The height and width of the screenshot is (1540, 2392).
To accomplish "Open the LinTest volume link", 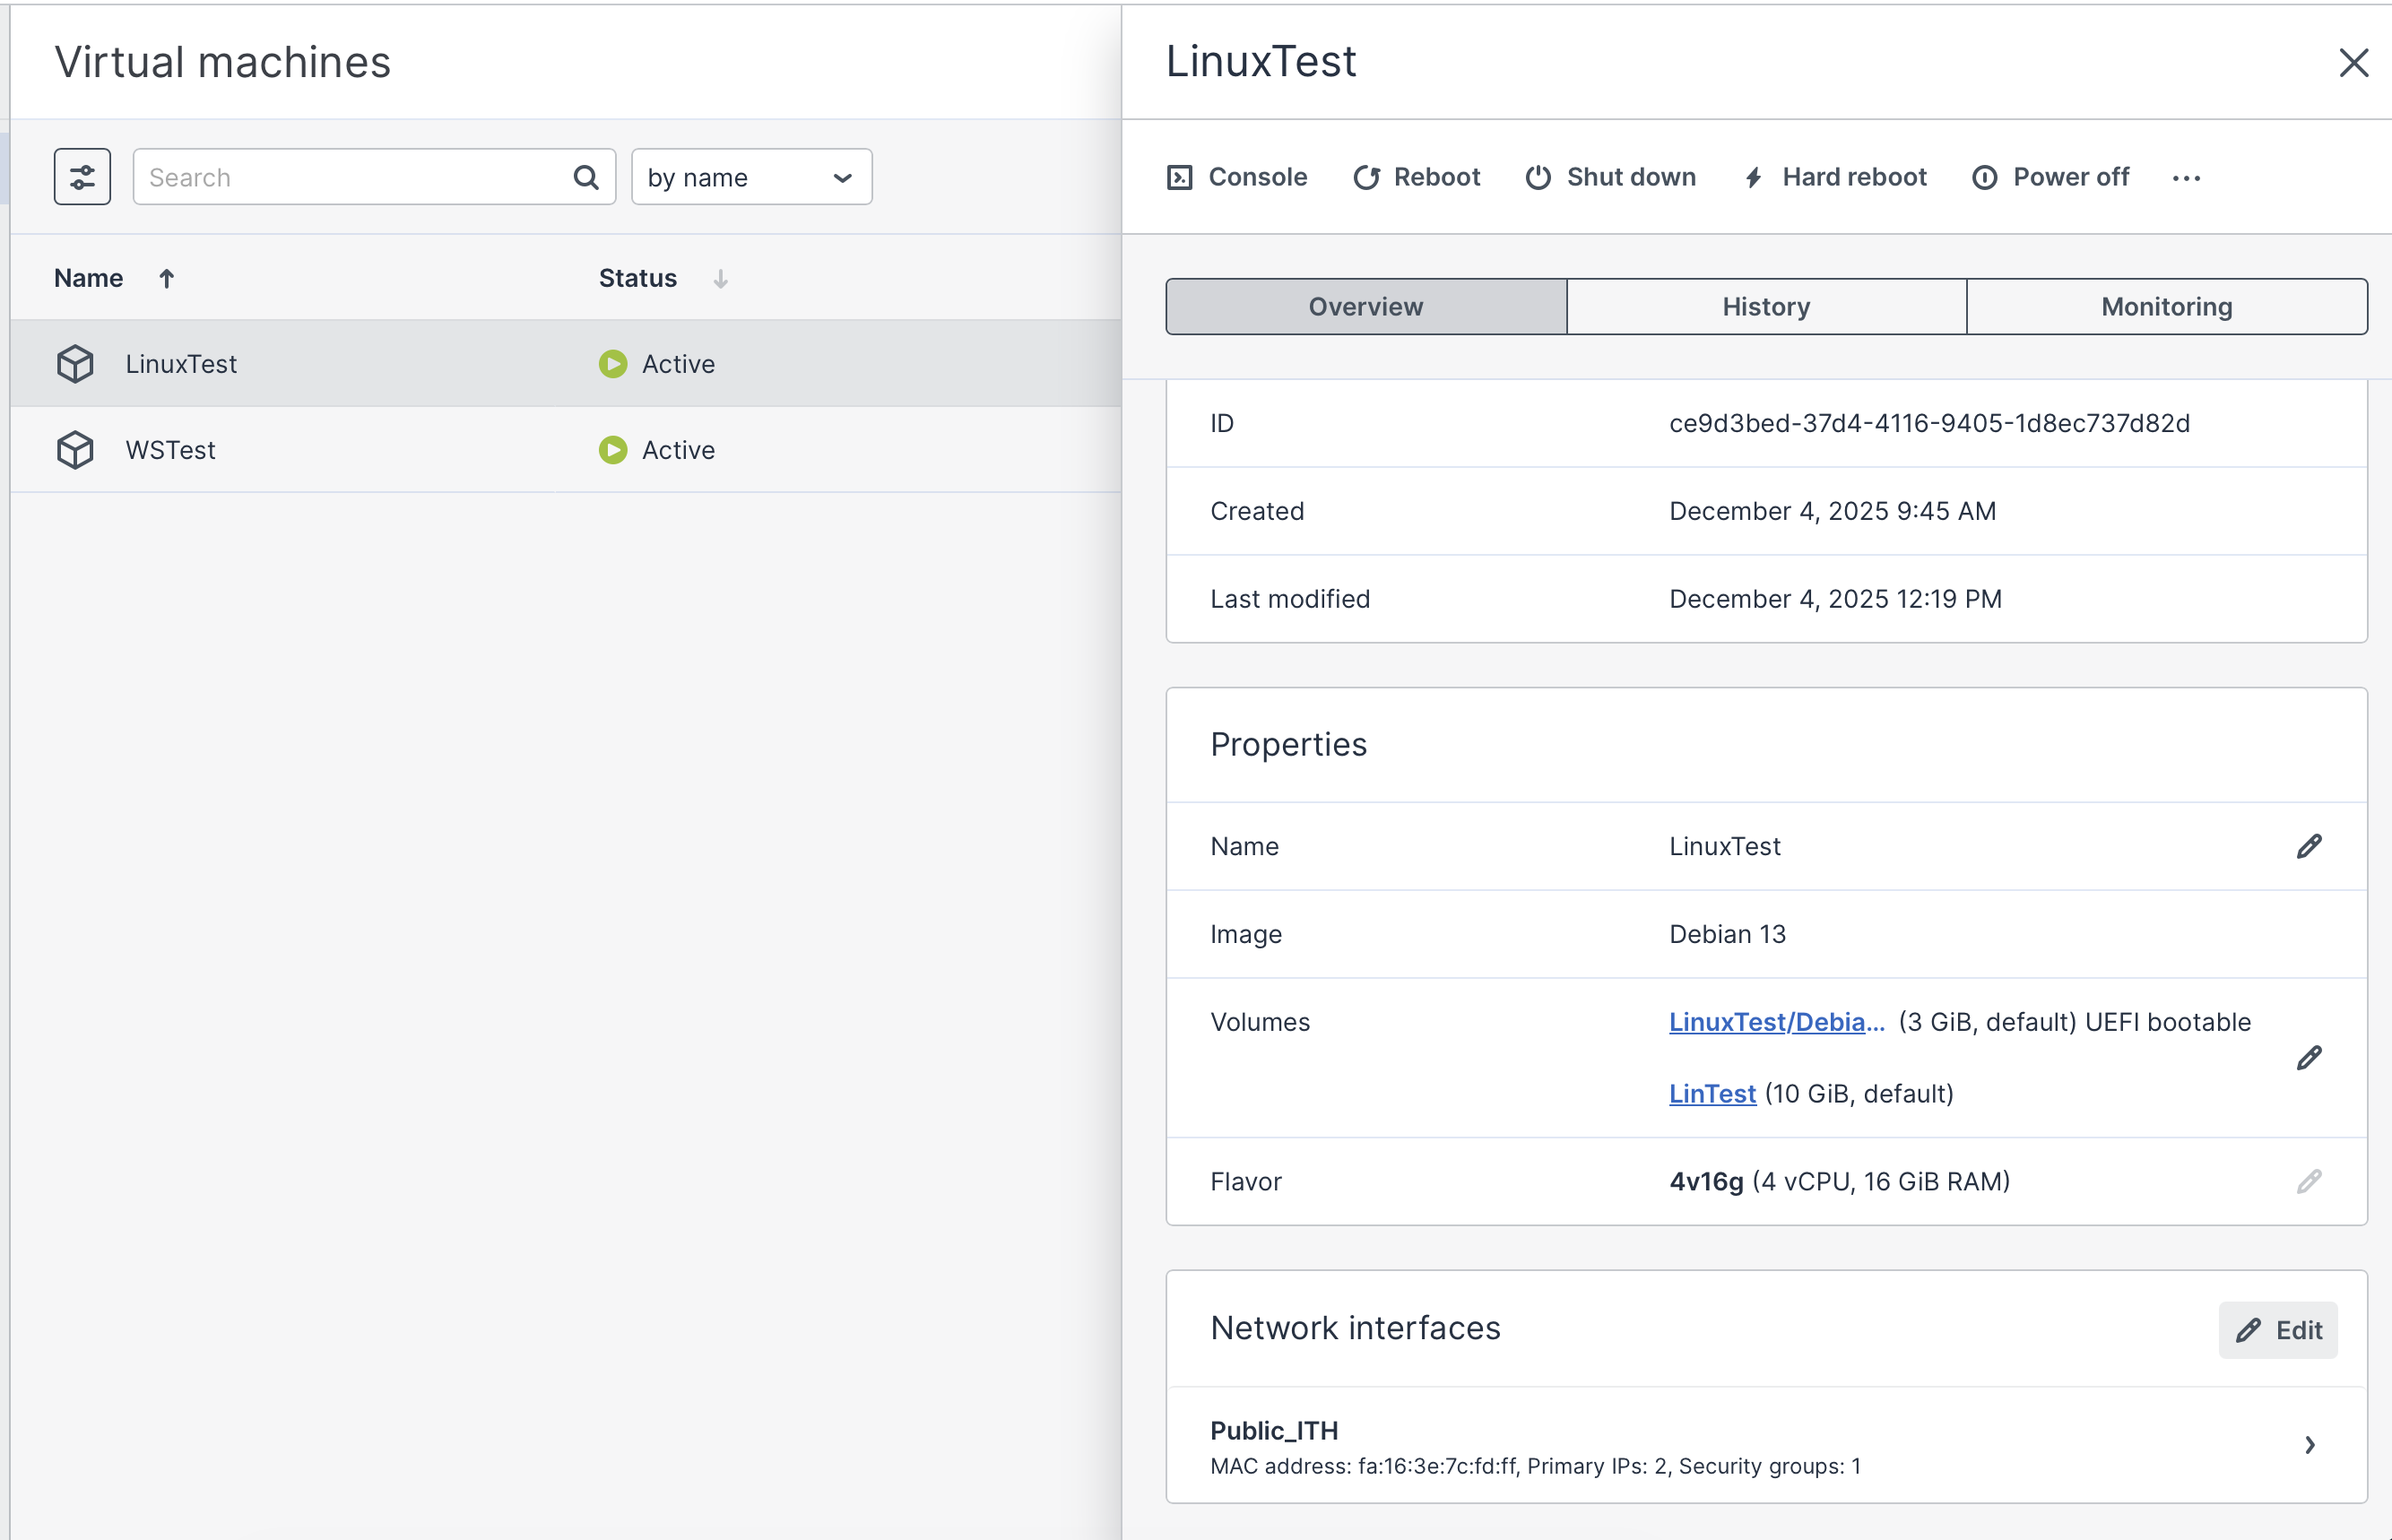I will coord(1712,1093).
